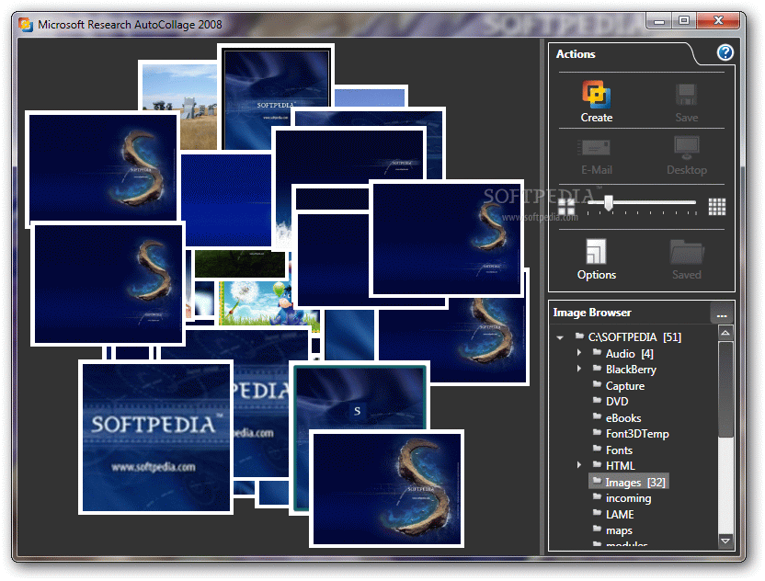The width and height of the screenshot is (765, 581).
Task: Click the scroll up arrow in Image Browser
Action: [725, 333]
